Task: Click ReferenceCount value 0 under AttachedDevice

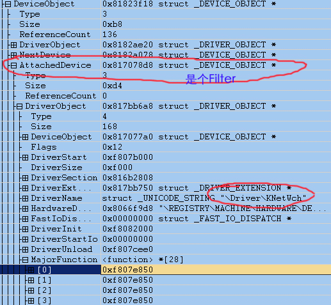Action: click(104, 96)
